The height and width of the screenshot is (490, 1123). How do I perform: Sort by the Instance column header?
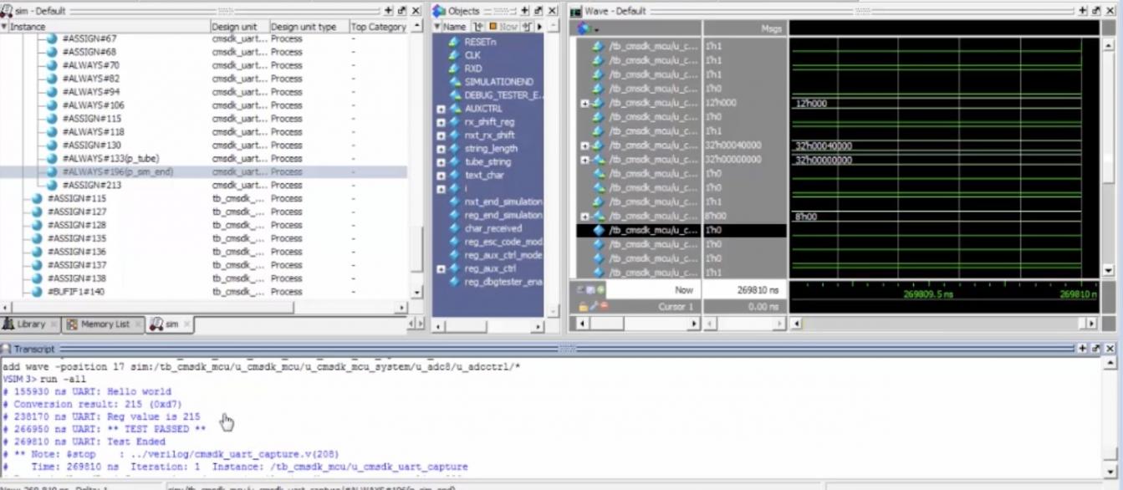pyautogui.click(x=105, y=27)
